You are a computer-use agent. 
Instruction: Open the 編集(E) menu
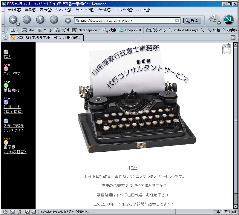click(x=30, y=10)
